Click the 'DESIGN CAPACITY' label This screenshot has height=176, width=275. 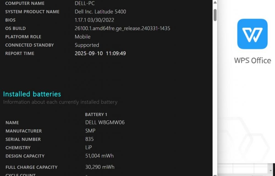[x=25, y=156]
